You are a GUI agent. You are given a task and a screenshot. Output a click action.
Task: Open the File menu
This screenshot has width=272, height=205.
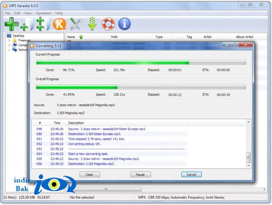pyautogui.click(x=8, y=13)
